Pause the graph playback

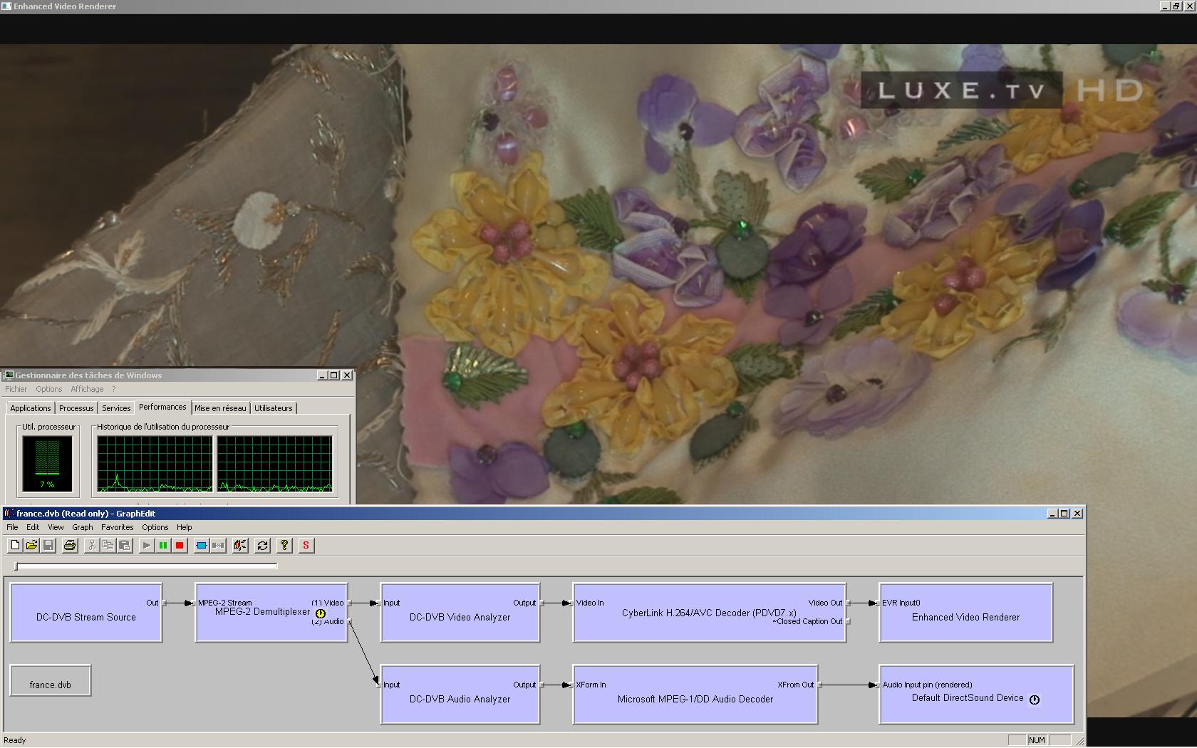pyautogui.click(x=163, y=546)
